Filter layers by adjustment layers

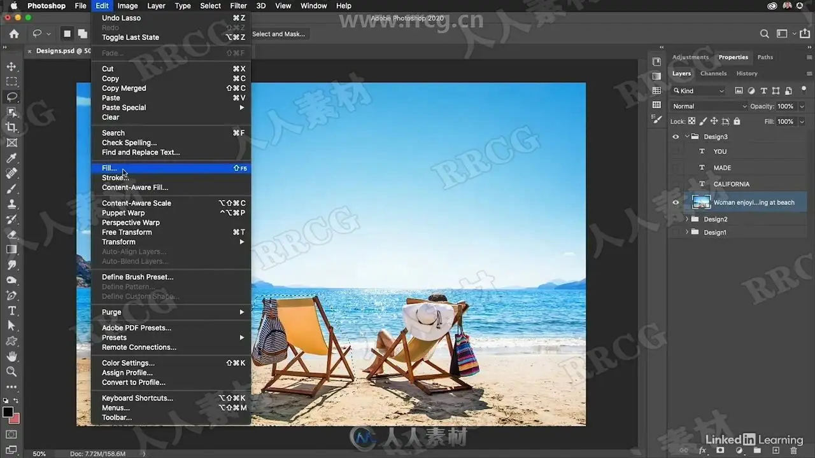pyautogui.click(x=751, y=91)
